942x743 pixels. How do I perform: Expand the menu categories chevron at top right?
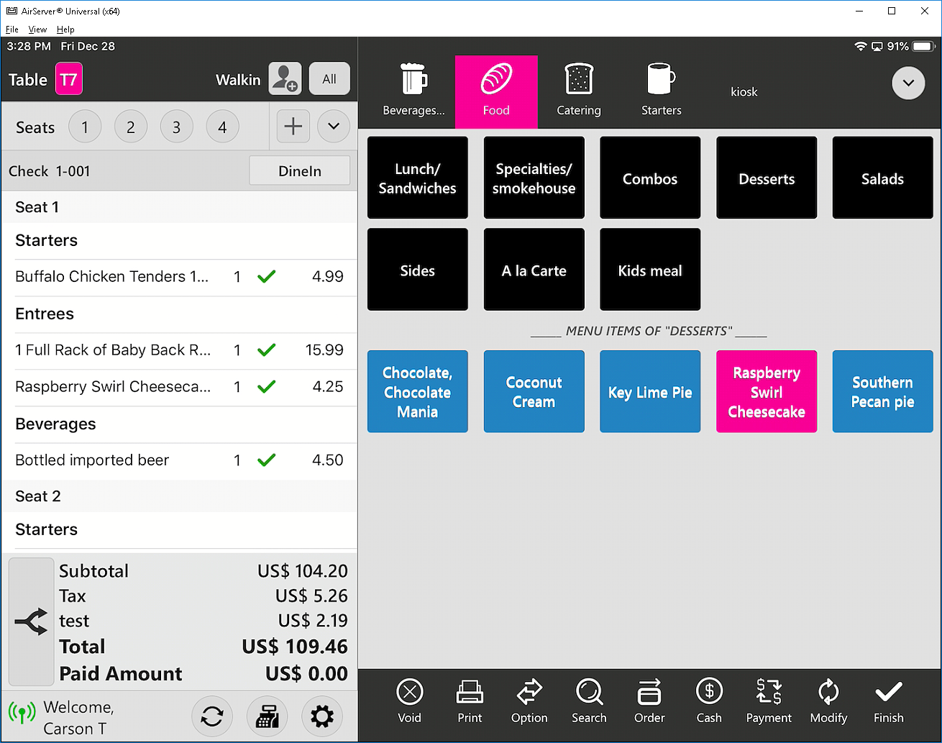point(908,83)
